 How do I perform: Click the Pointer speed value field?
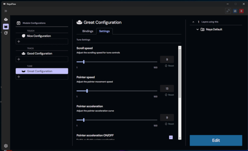(x=167, y=89)
